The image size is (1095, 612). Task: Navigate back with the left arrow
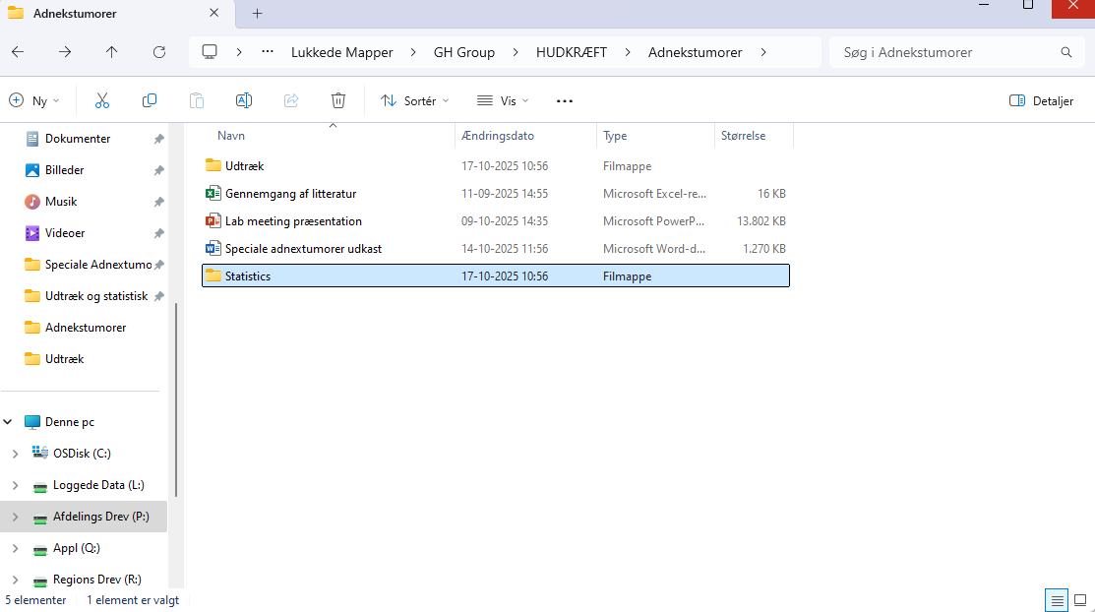(18, 52)
